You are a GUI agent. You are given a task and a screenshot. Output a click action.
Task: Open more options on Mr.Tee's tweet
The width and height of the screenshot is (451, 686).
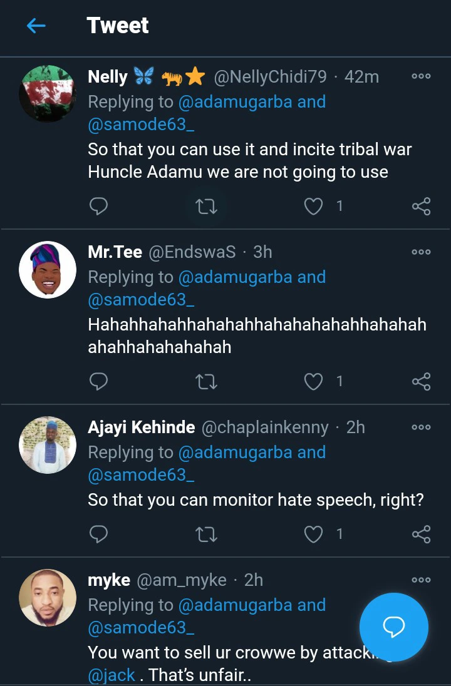421,252
